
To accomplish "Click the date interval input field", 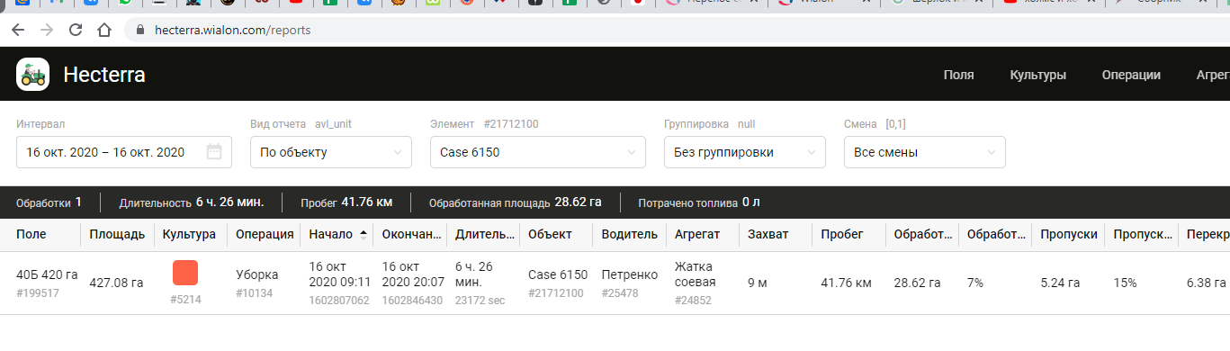I will pyautogui.click(x=124, y=152).
